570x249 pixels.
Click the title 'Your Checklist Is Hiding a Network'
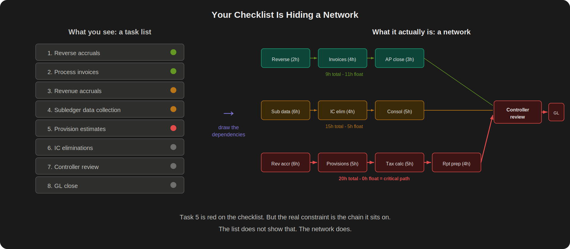pyautogui.click(x=285, y=15)
